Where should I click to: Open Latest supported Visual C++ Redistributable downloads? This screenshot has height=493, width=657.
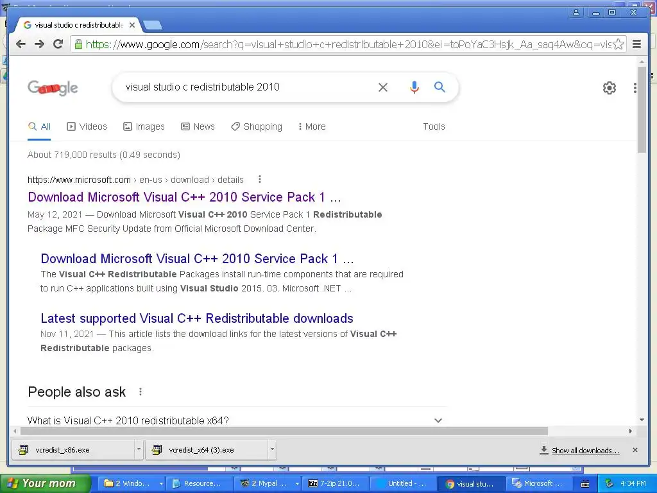(197, 318)
